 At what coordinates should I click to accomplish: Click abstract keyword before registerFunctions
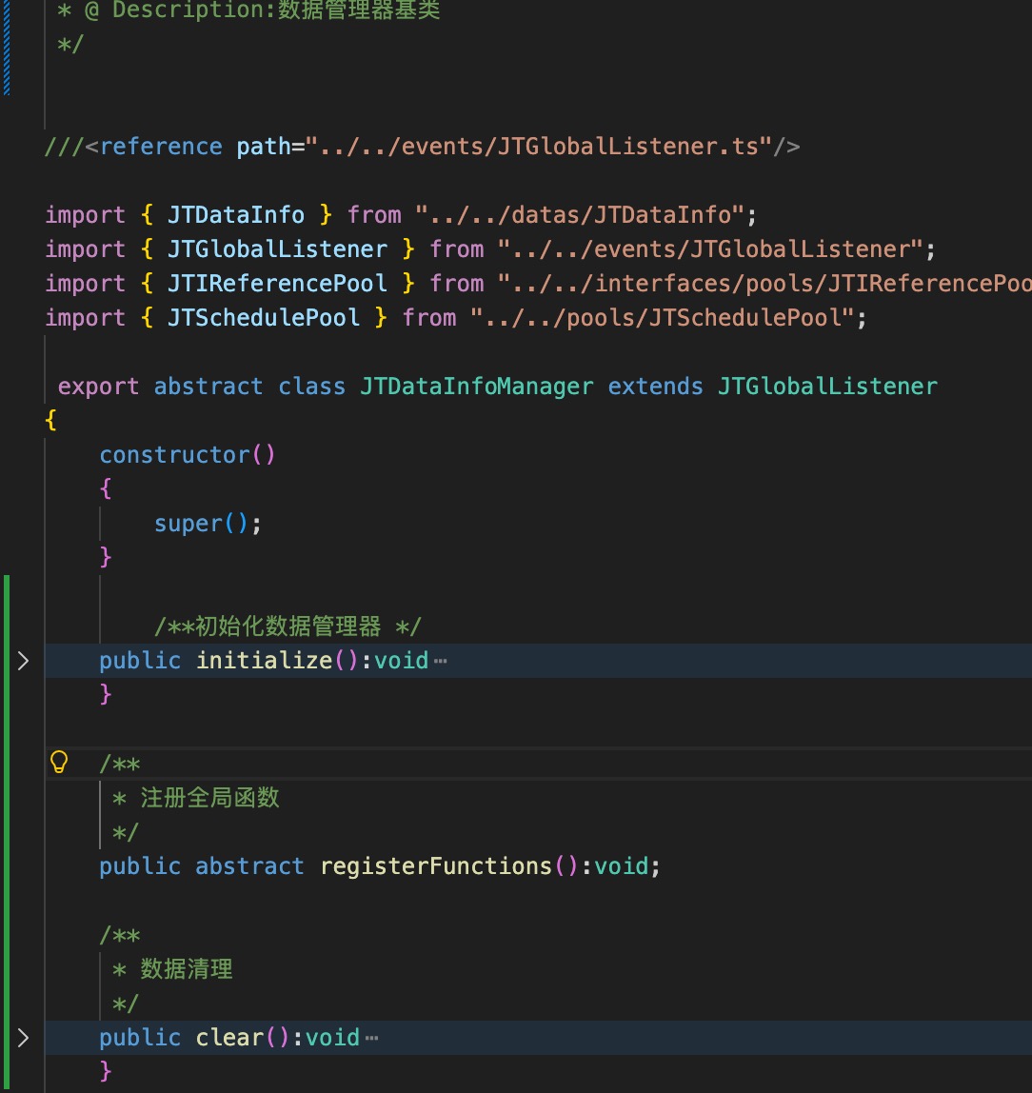[249, 865]
